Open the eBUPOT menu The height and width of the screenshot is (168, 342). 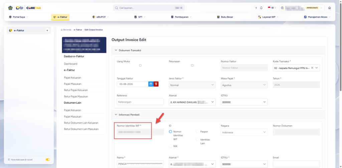[100, 17]
